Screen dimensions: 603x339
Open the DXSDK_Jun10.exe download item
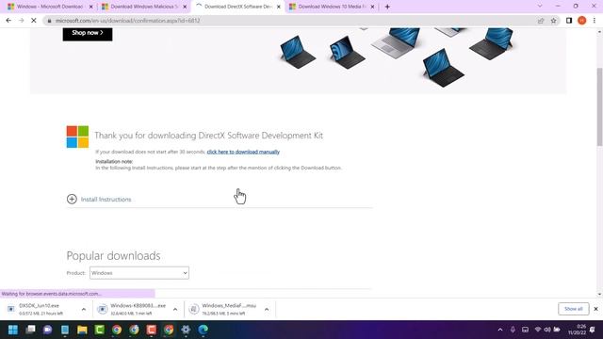pos(40,309)
